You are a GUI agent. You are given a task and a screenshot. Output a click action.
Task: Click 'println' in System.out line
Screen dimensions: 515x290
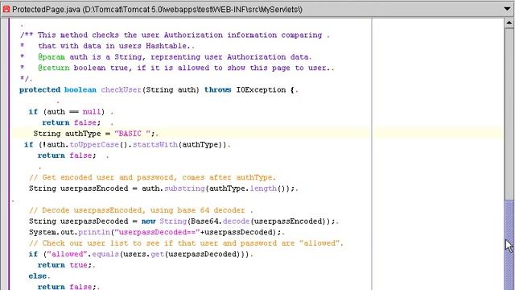[x=94, y=232]
